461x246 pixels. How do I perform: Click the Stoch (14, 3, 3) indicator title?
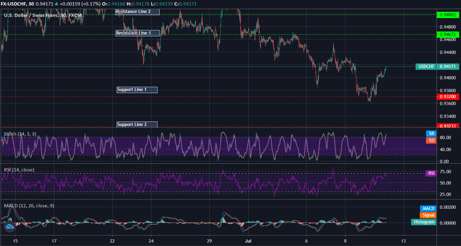tap(20, 134)
